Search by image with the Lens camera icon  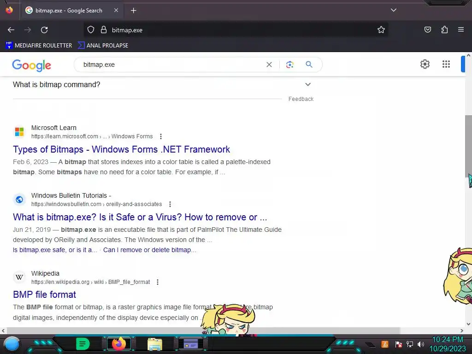(x=289, y=65)
